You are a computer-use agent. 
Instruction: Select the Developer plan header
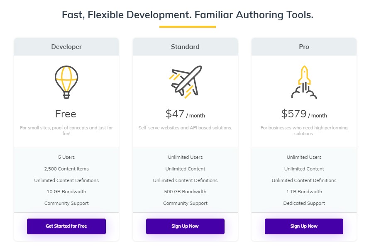[66, 47]
